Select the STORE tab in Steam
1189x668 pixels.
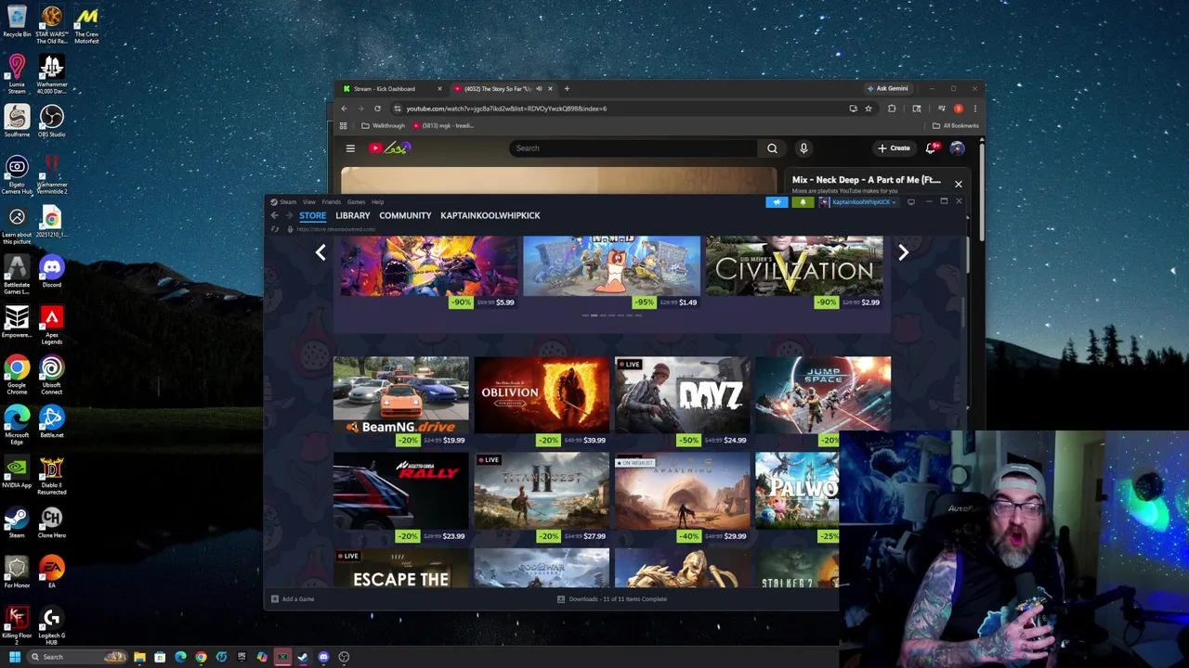point(312,215)
